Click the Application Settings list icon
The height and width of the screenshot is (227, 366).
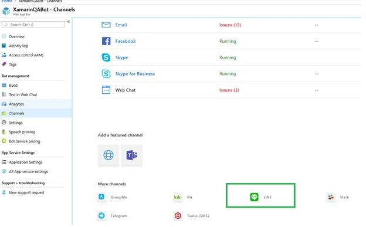(4, 162)
